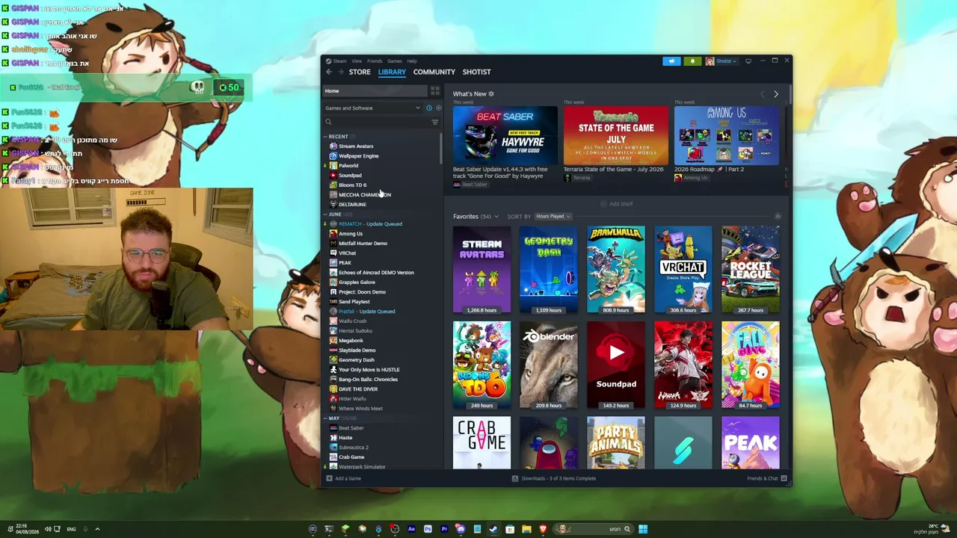Image resolution: width=957 pixels, height=538 pixels.
Task: Click Add shelf
Action: pyautogui.click(x=617, y=204)
